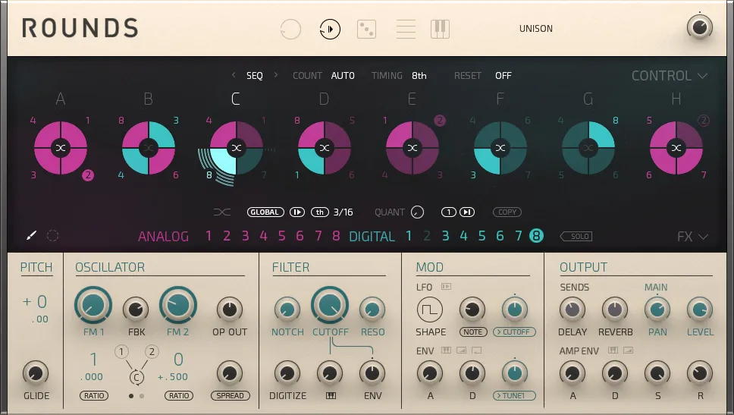Toggle the '1' button near QUANT

tap(448, 212)
